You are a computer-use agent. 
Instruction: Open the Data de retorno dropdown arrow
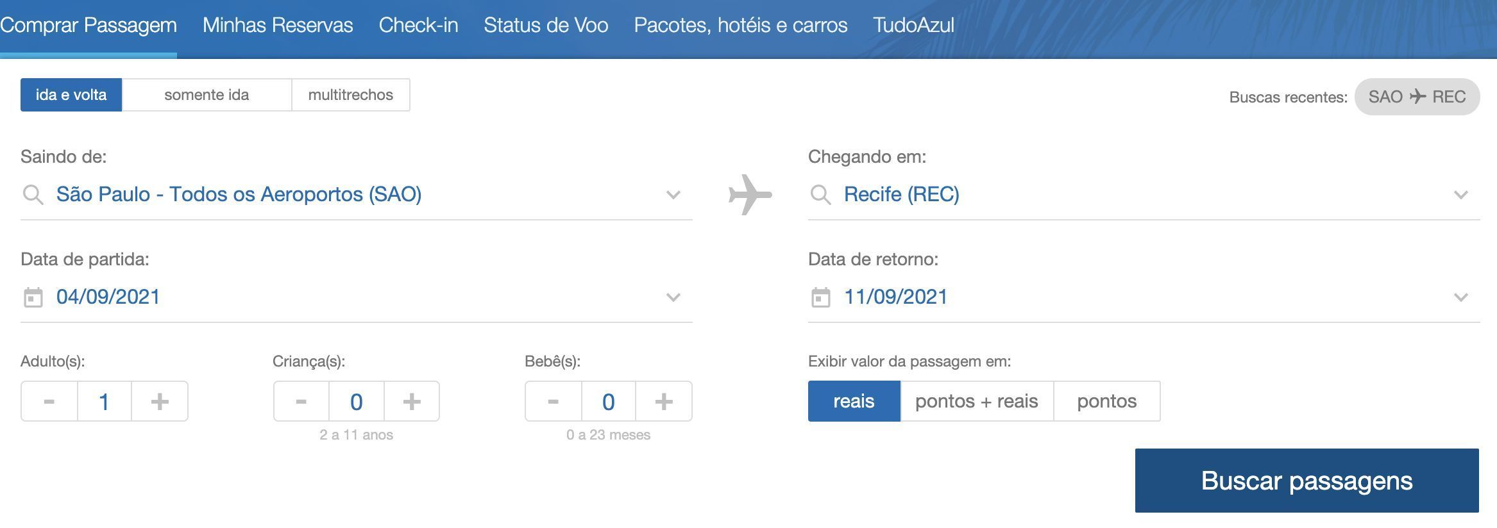coord(1460,297)
